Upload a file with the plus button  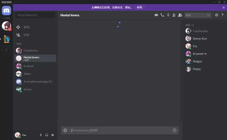pyautogui.click(x=65, y=131)
